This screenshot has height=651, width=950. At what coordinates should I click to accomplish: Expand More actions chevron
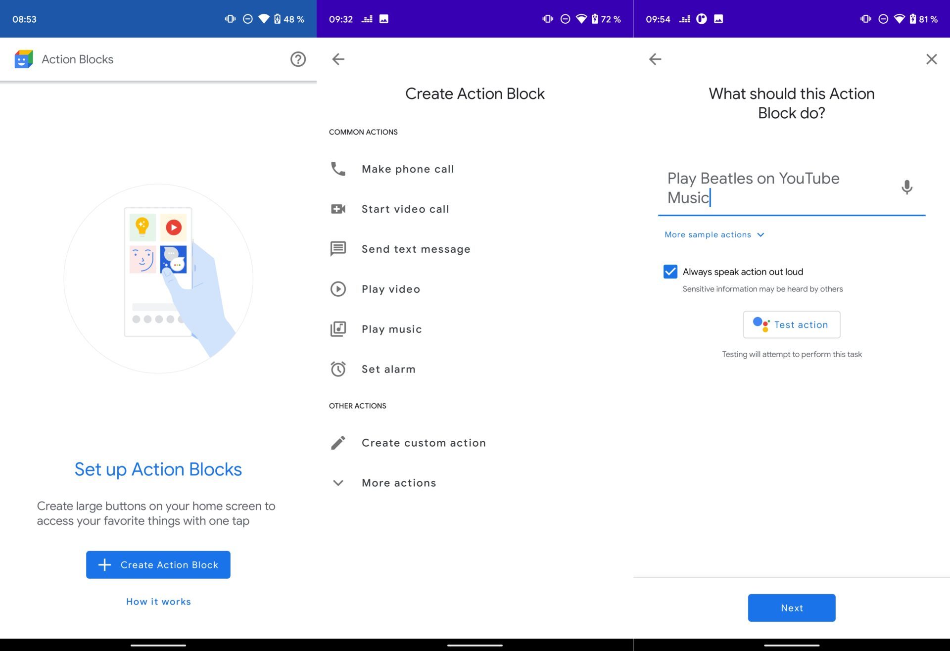pos(338,483)
